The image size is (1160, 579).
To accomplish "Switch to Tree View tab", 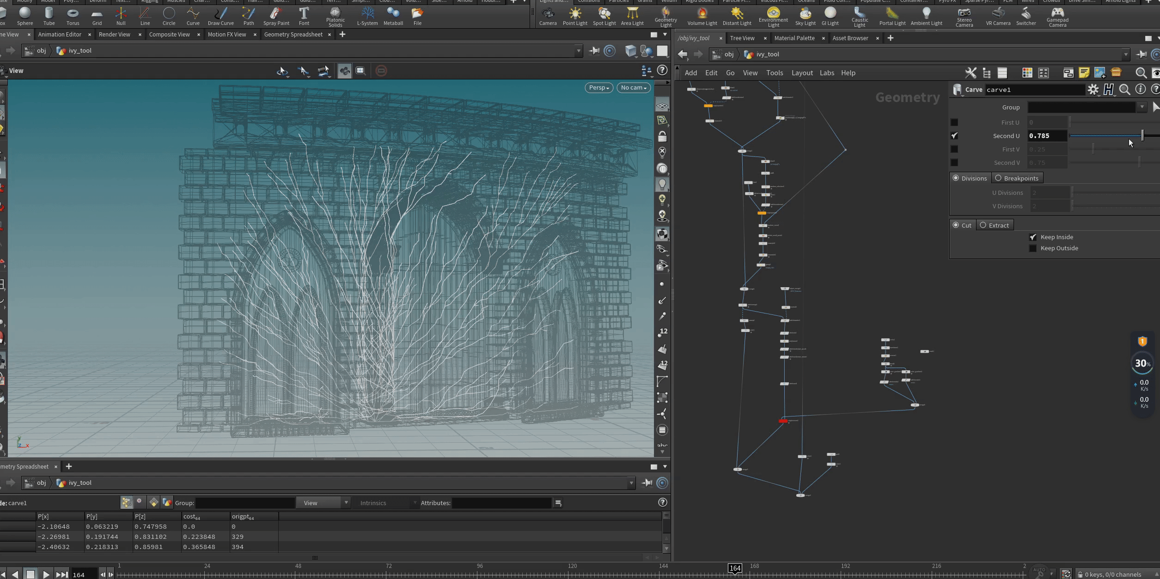I will tap(742, 38).
